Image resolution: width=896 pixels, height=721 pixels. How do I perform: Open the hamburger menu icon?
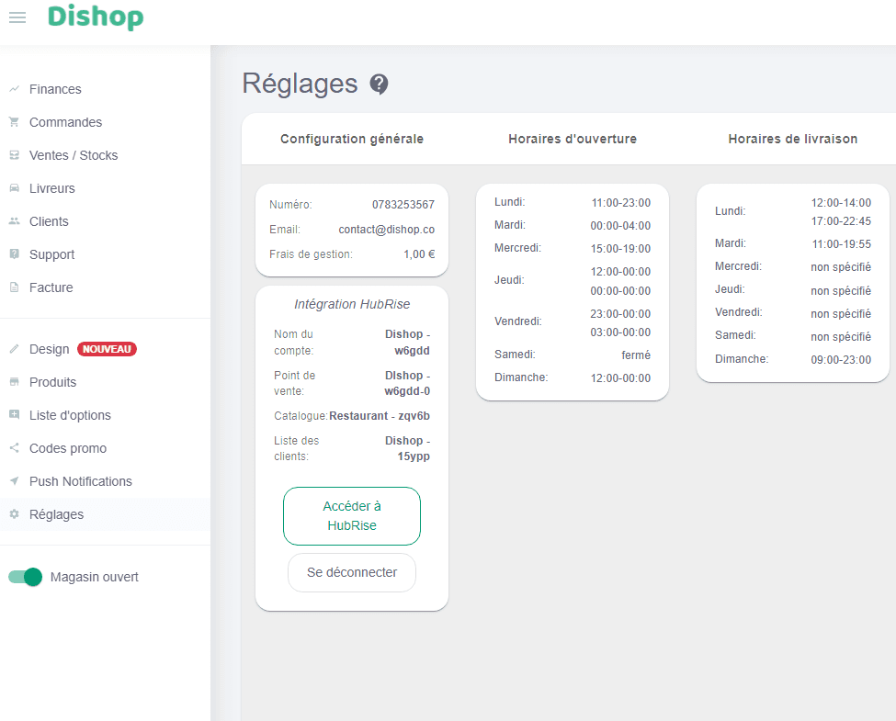pyautogui.click(x=17, y=17)
